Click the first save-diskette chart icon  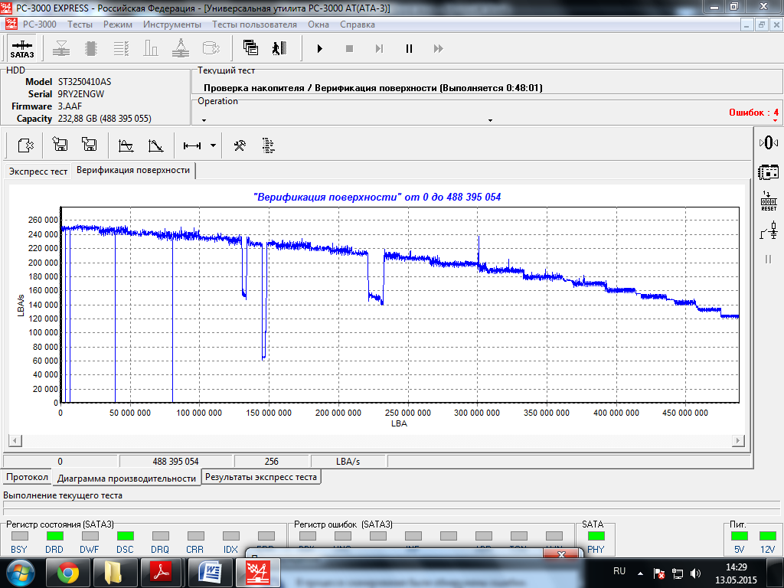click(60, 145)
